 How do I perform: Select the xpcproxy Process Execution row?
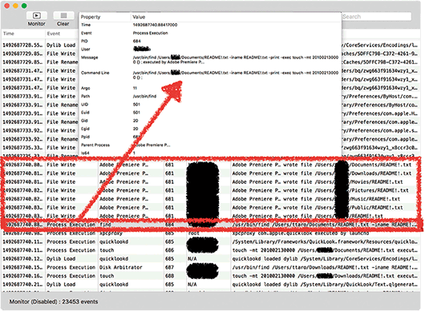click(211, 233)
